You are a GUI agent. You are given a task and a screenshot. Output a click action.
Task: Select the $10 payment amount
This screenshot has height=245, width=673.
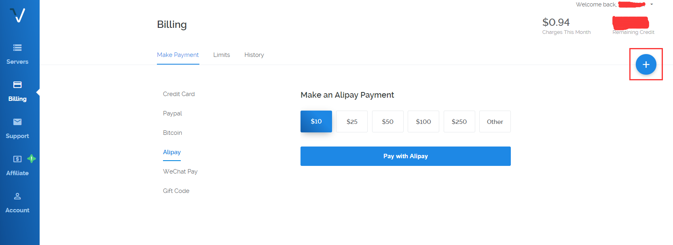(x=316, y=121)
